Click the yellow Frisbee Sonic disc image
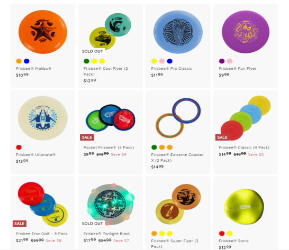Screen dimensions: 289x250 click(x=244, y=206)
